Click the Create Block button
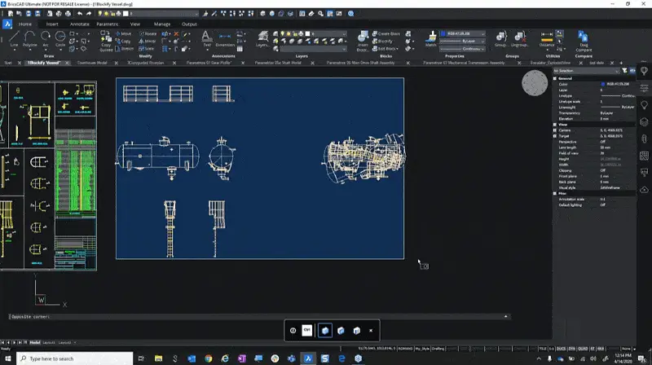 coord(387,34)
